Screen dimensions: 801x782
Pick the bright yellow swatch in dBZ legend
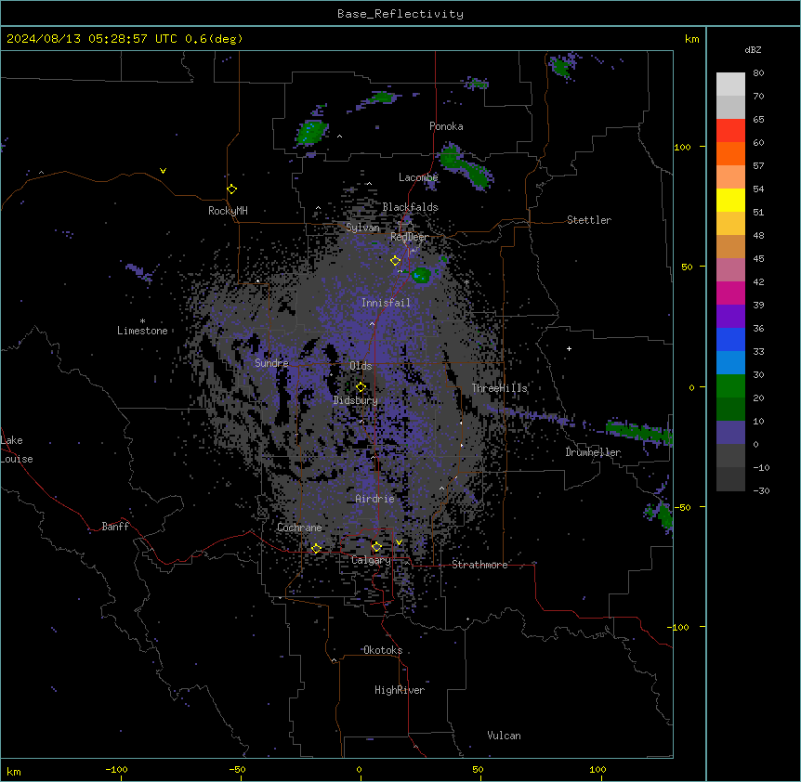[730, 200]
